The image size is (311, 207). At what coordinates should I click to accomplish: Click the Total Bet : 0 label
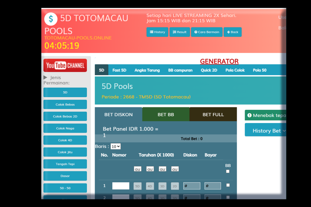point(192,139)
